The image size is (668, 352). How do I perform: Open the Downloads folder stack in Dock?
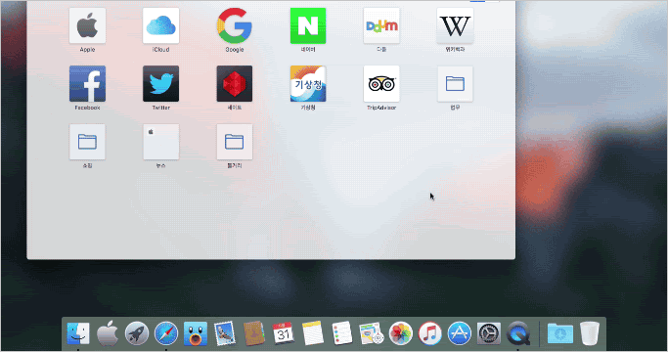pos(560,333)
